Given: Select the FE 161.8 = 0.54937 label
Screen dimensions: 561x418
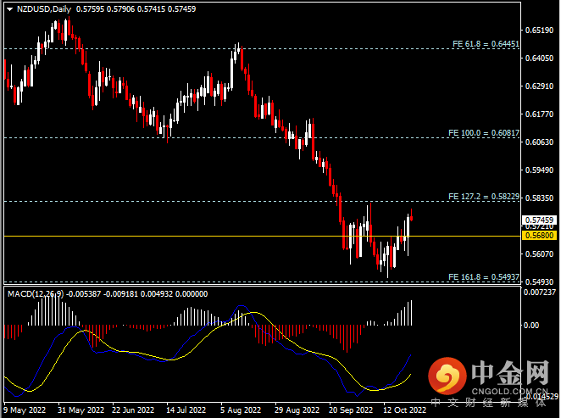Looking at the screenshot, I should [484, 277].
